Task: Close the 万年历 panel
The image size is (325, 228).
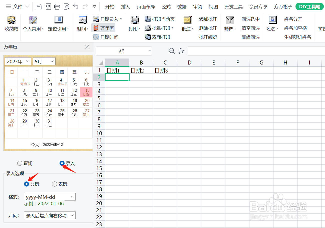Action: click(87, 47)
